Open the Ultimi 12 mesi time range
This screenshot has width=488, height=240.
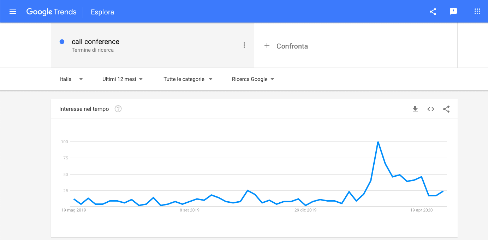[x=123, y=79]
